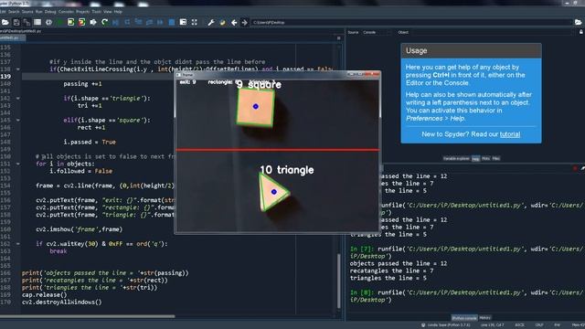
Task: Stop console execution red square icon
Action: tap(575, 168)
